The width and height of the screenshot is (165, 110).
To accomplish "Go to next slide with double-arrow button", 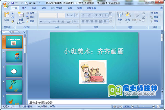I will (x=162, y=94).
